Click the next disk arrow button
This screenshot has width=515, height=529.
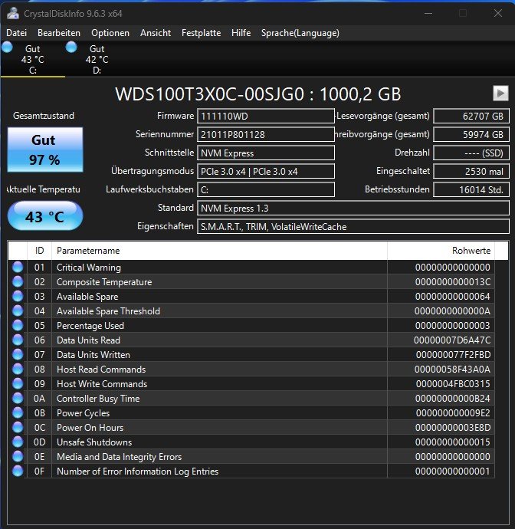click(500, 93)
